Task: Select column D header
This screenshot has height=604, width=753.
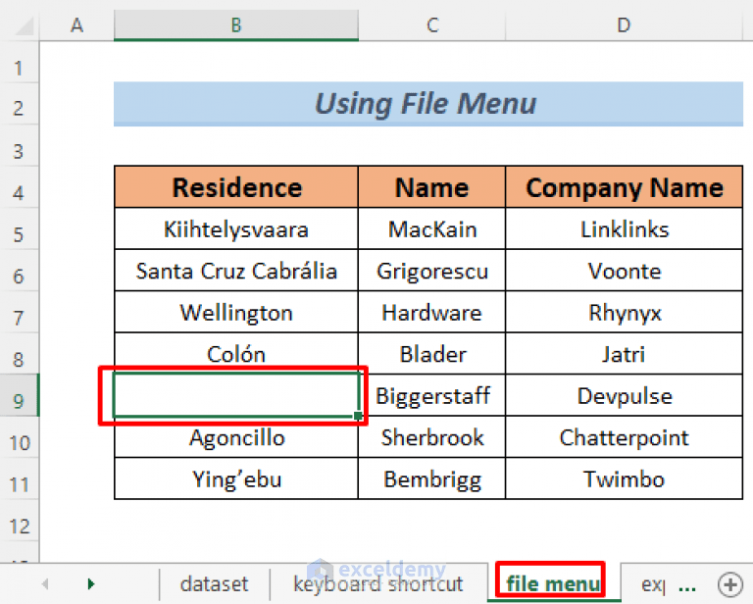Action: 624,25
